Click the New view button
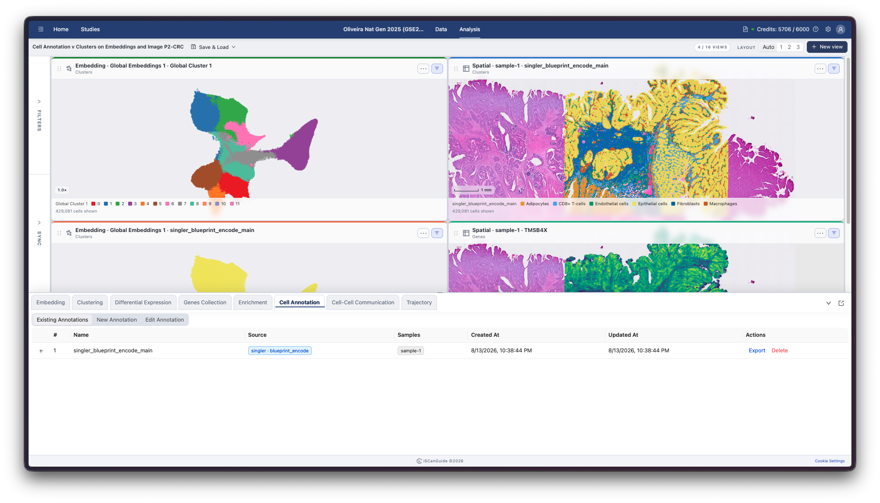This screenshot has height=503, width=880. [827, 47]
